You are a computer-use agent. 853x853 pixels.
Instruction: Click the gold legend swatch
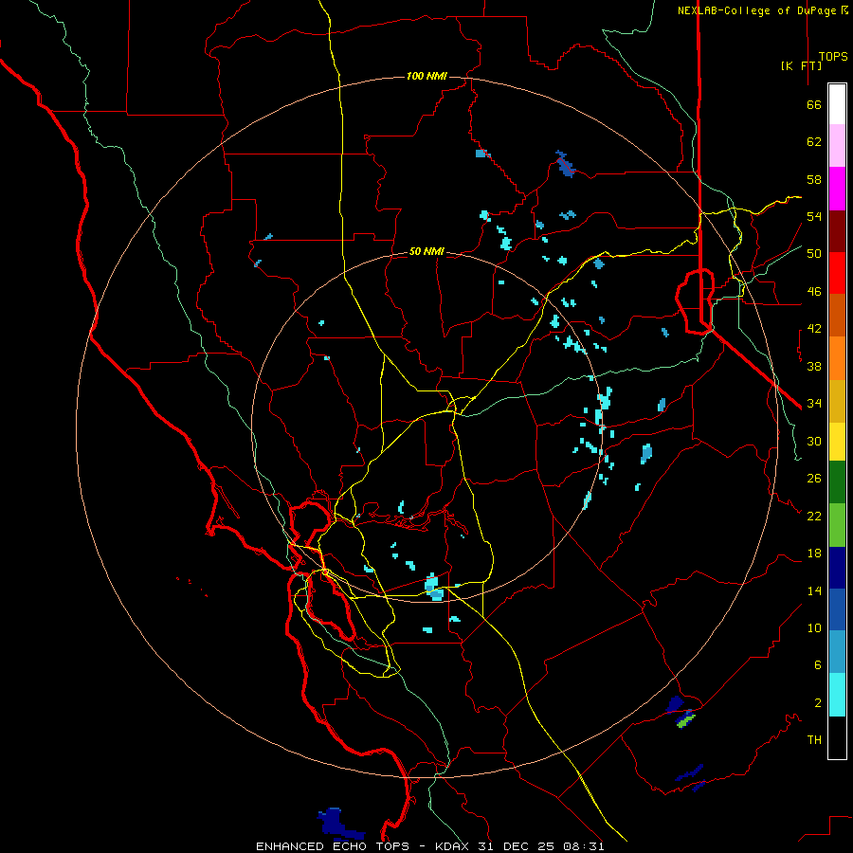(x=837, y=401)
